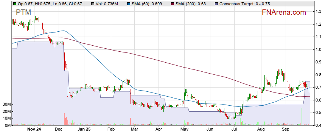325x137 pixels.
Task: Click the 0M volume axis label
Action: click(8, 125)
